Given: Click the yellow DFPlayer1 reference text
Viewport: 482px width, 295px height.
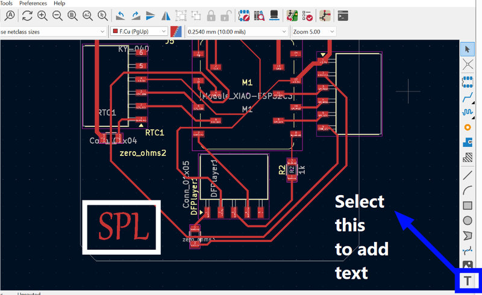Looking at the screenshot, I should pyautogui.click(x=194, y=196).
